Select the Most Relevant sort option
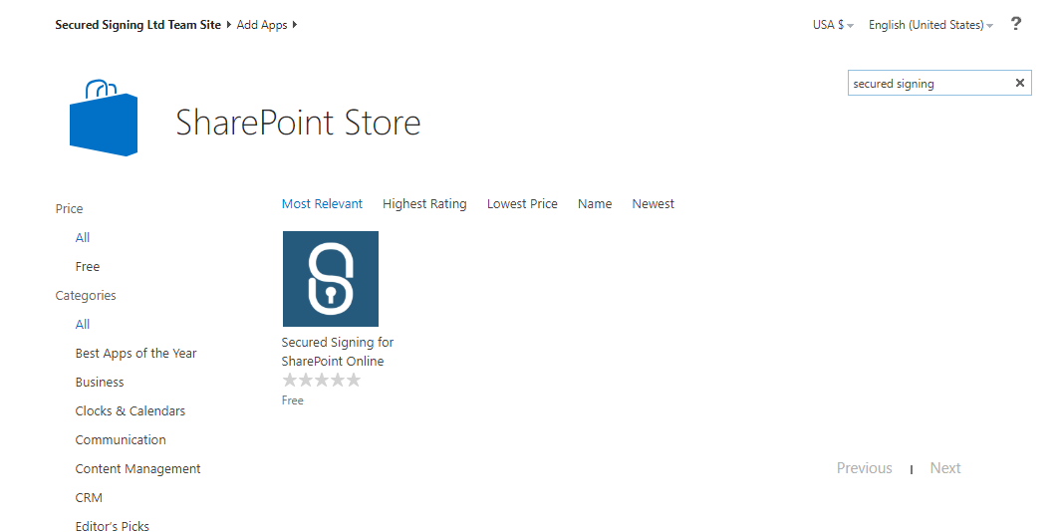Image resolution: width=1060 pixels, height=532 pixels. click(x=322, y=204)
